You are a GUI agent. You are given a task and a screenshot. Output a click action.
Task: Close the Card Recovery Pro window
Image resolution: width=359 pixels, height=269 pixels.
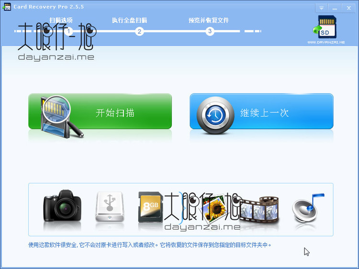pyautogui.click(x=348, y=8)
